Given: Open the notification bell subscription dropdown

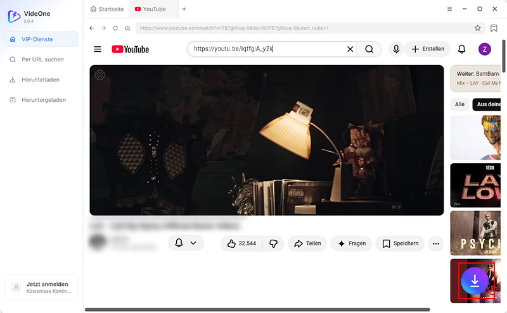Looking at the screenshot, I should (186, 243).
